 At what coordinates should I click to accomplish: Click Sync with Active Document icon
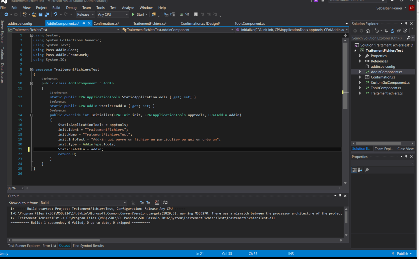[386, 31]
